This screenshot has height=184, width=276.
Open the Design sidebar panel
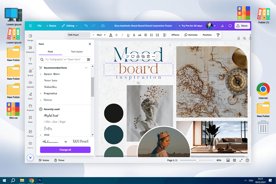[30, 38]
